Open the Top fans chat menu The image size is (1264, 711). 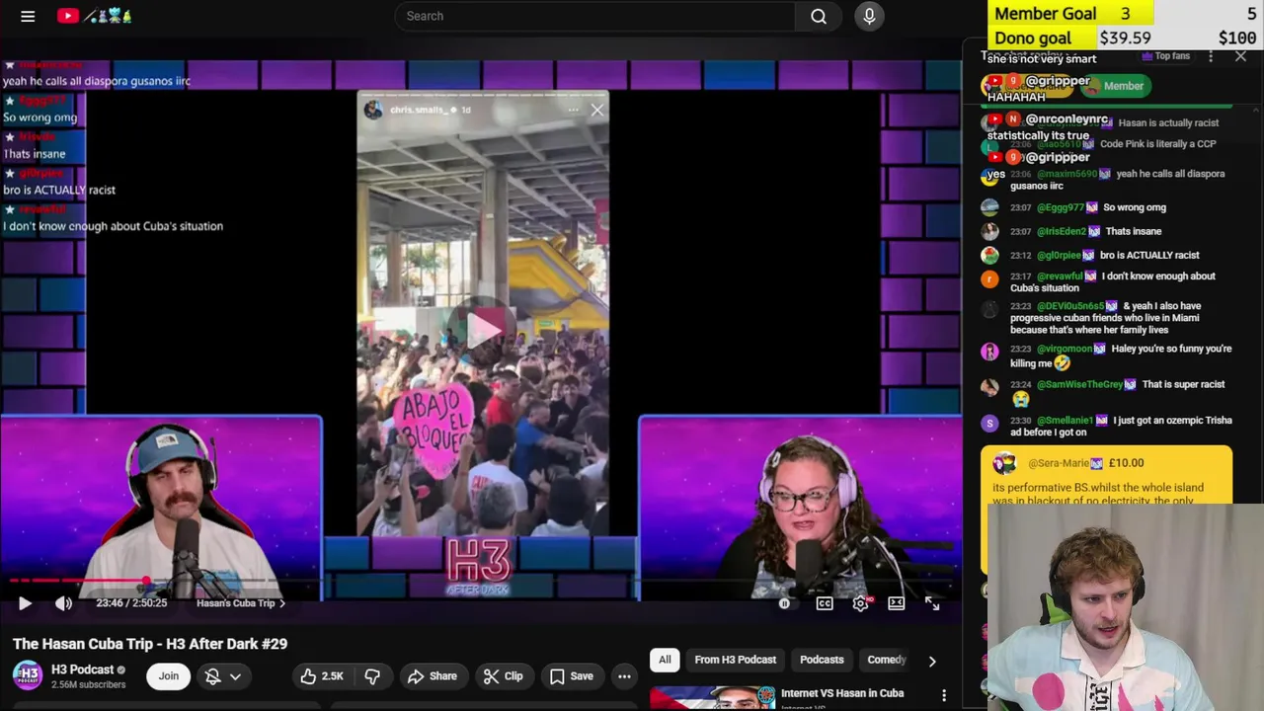1165,56
